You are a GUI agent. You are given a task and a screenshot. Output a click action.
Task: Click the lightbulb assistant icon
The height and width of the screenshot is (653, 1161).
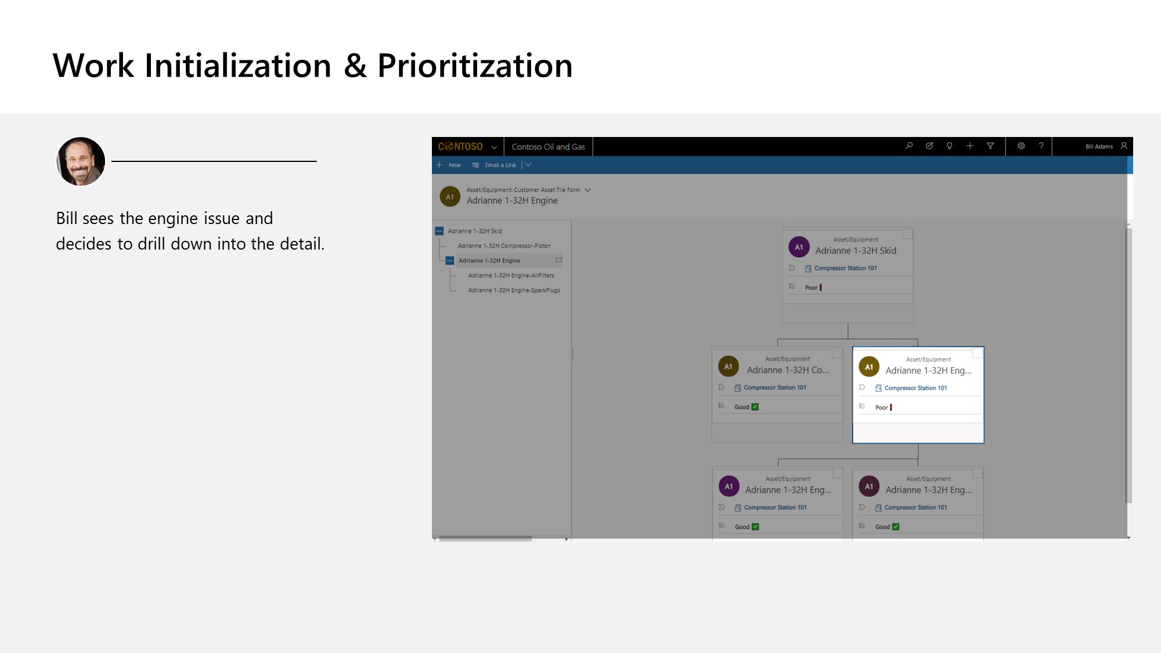click(x=950, y=146)
